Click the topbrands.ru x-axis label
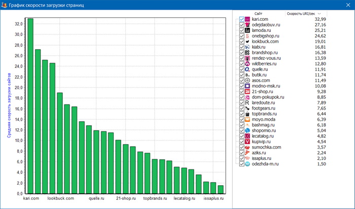This screenshot has height=209, width=355. (155, 198)
